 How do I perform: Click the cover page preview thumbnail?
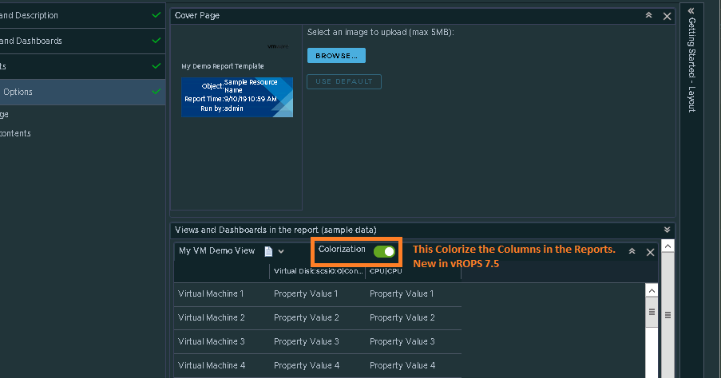[x=236, y=96]
